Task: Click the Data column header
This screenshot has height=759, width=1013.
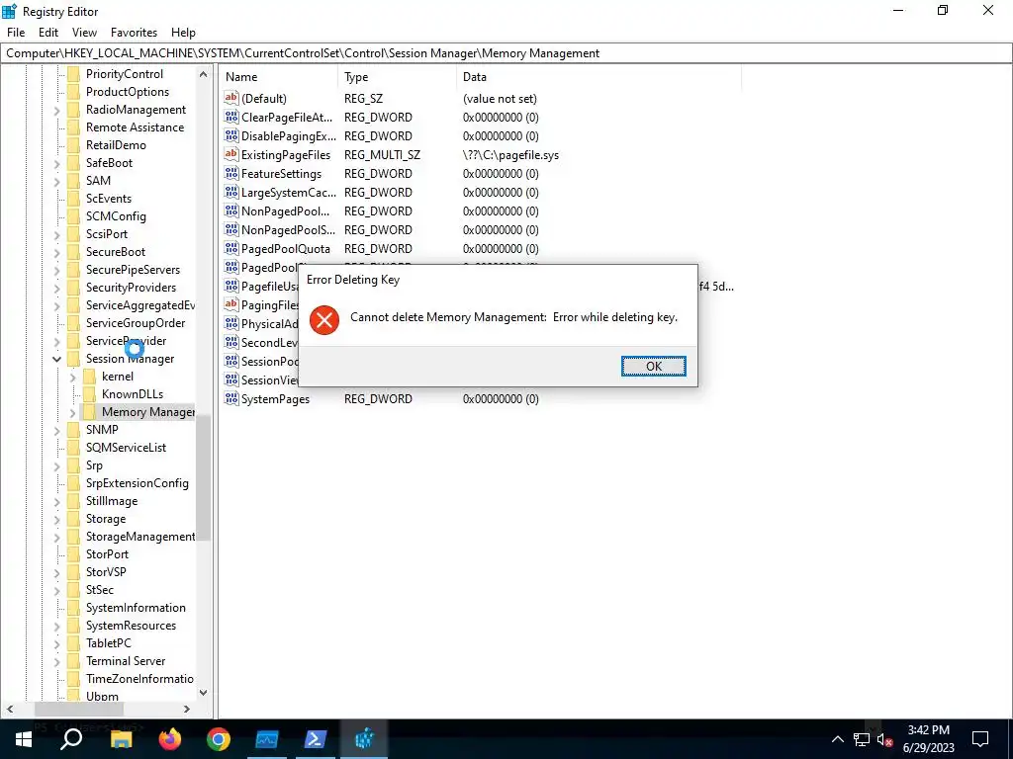Action: tap(599, 77)
